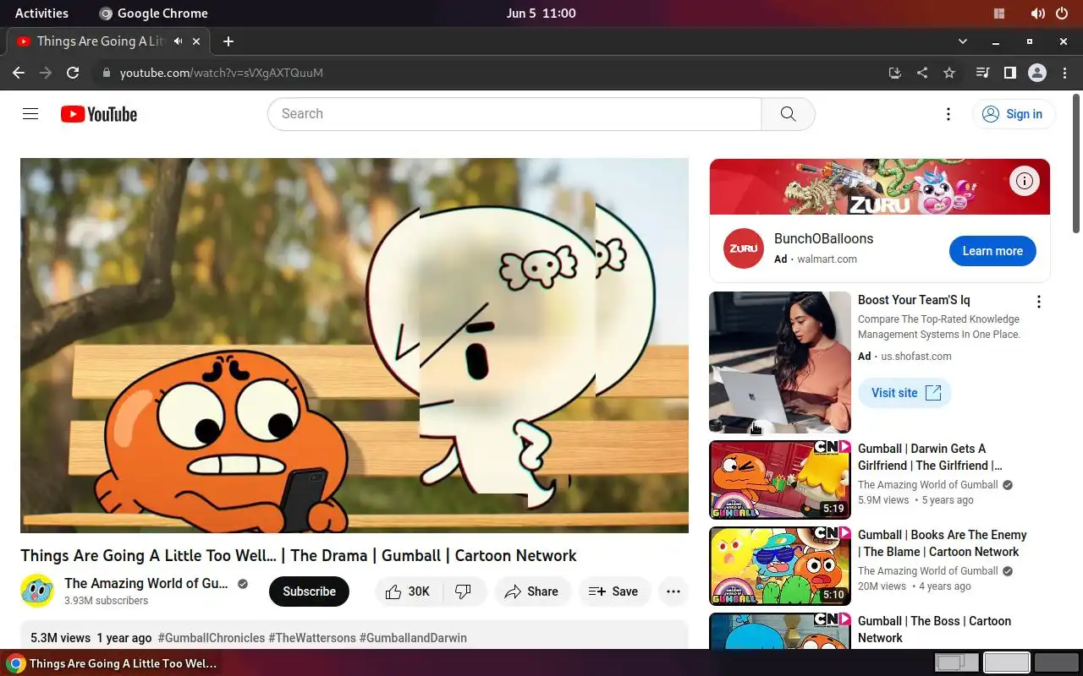Switch to first workspace in taskbar
Screen dimensions: 1083x676
(x=957, y=662)
